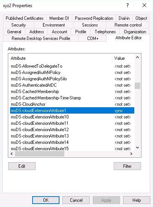Click the horizontal scrollbar thumb
This screenshot has height=207, width=153.
click(40, 154)
